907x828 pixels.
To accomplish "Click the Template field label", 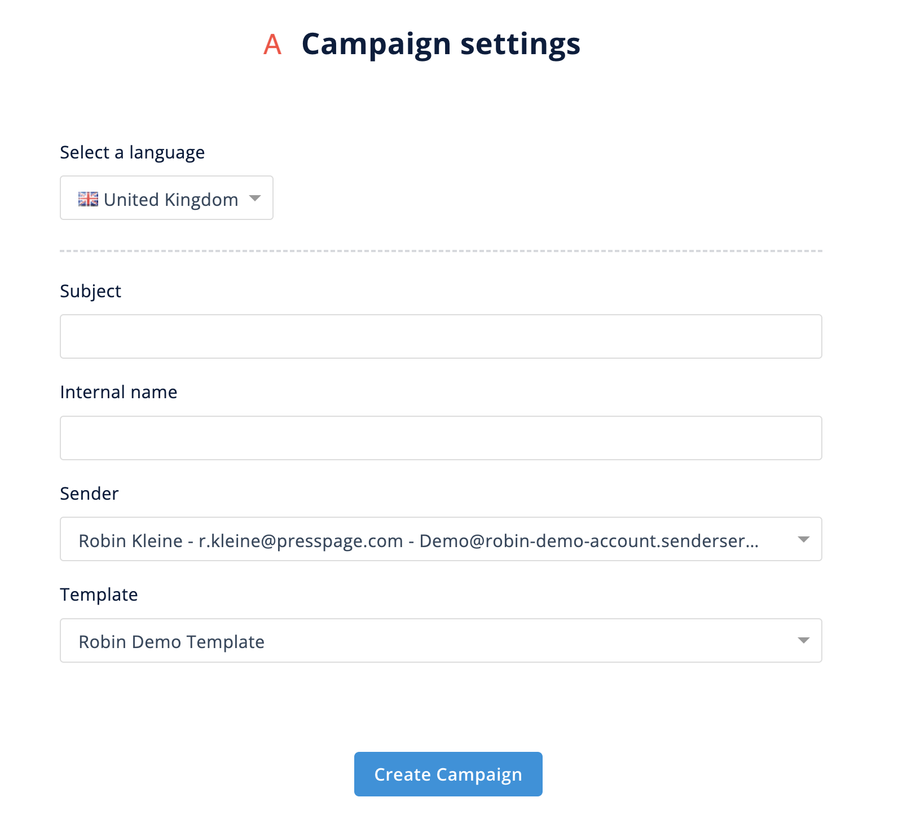I will tap(99, 595).
